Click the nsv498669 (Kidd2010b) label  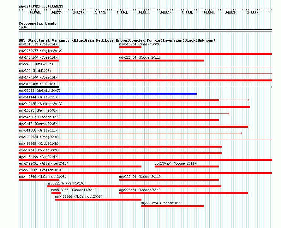click(39, 143)
